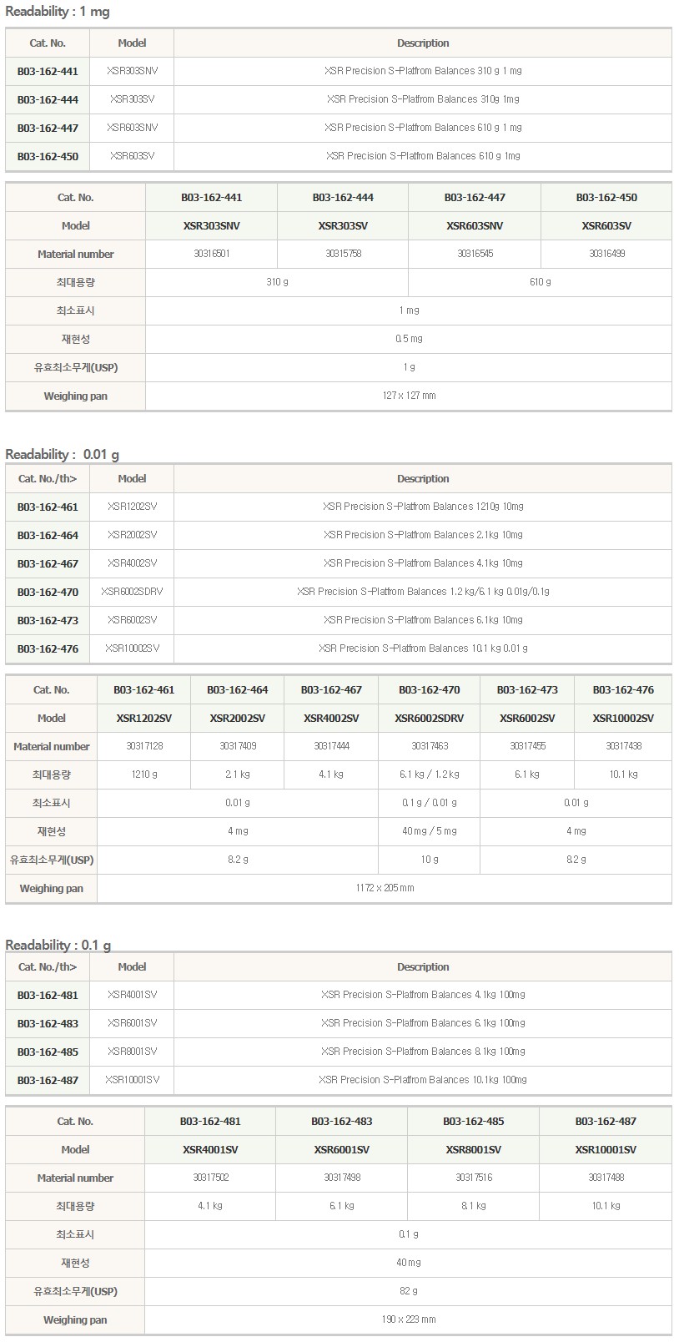Click the description text for XSR1202SV
Screen dimensions: 679x1342
423,507
